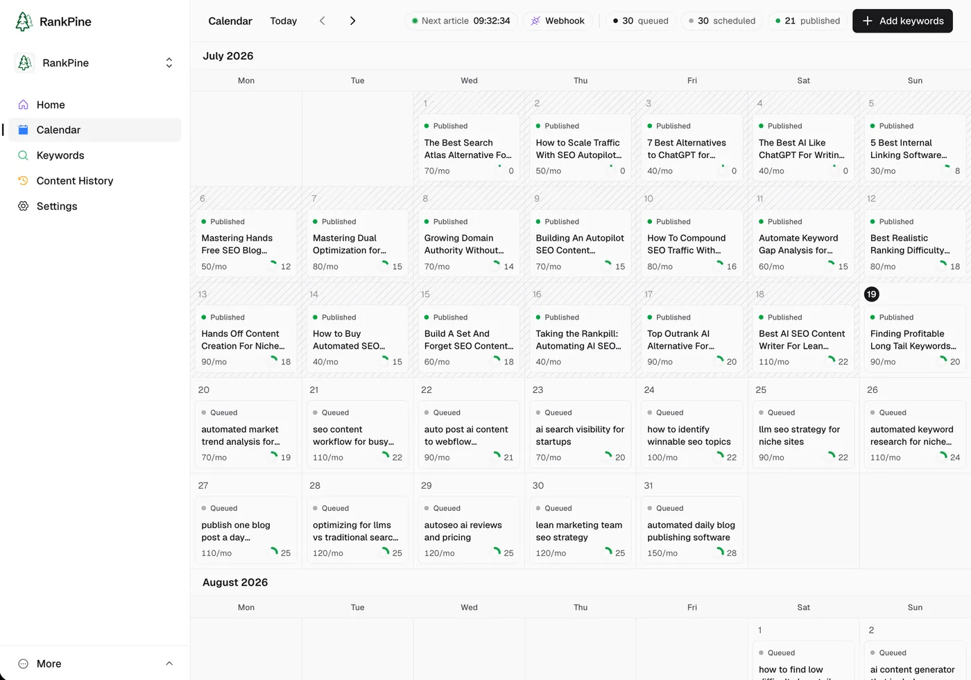971x680 pixels.
Task: Open llm seo strategy for niche sites card
Action: click(x=803, y=435)
